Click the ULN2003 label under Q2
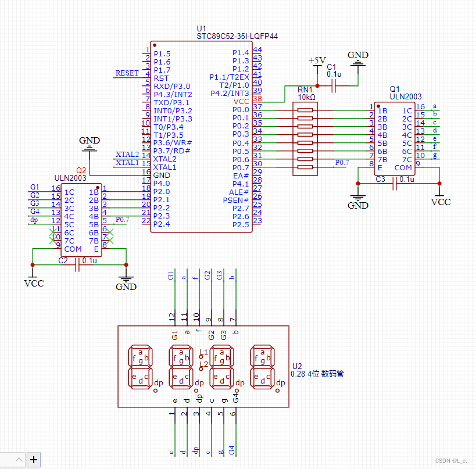 point(70,178)
